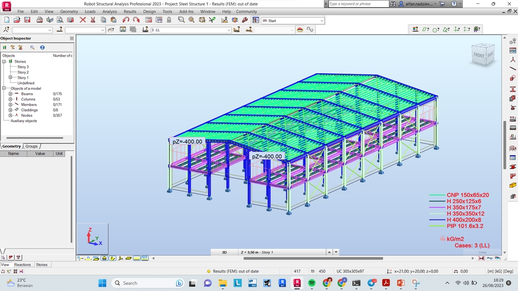Open the Start layout dropdown
Viewport: 518px width, 291px height.
322,20
